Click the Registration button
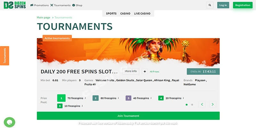This screenshot has height=128, width=256. click(243, 5)
